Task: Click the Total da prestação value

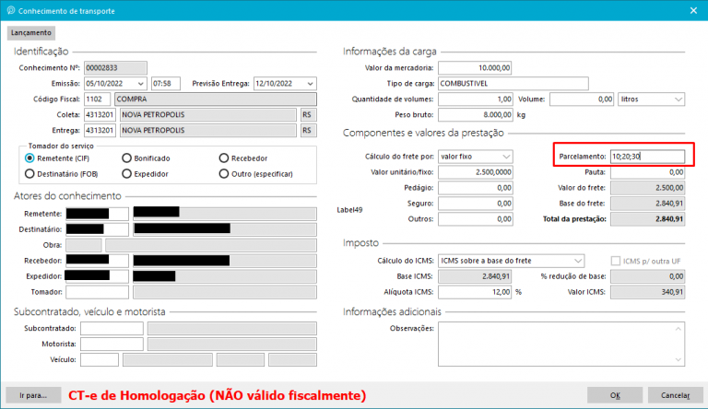Action: [x=647, y=219]
